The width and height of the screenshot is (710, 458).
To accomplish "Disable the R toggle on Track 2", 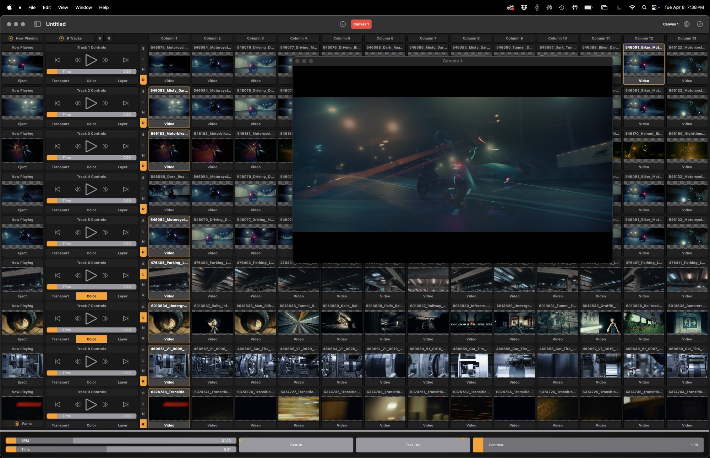I will click(x=143, y=123).
